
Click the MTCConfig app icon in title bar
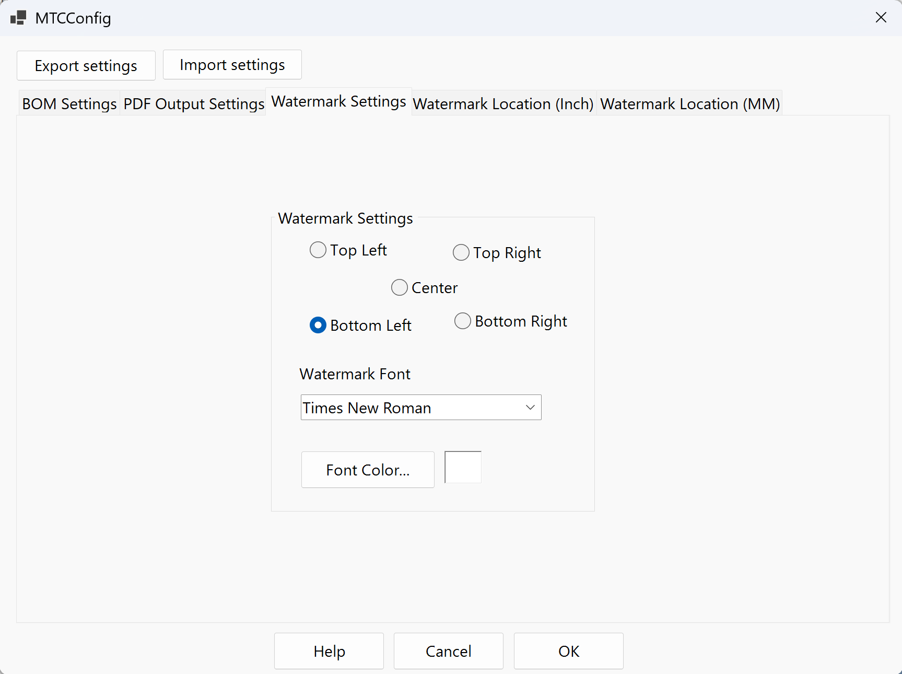tap(18, 18)
